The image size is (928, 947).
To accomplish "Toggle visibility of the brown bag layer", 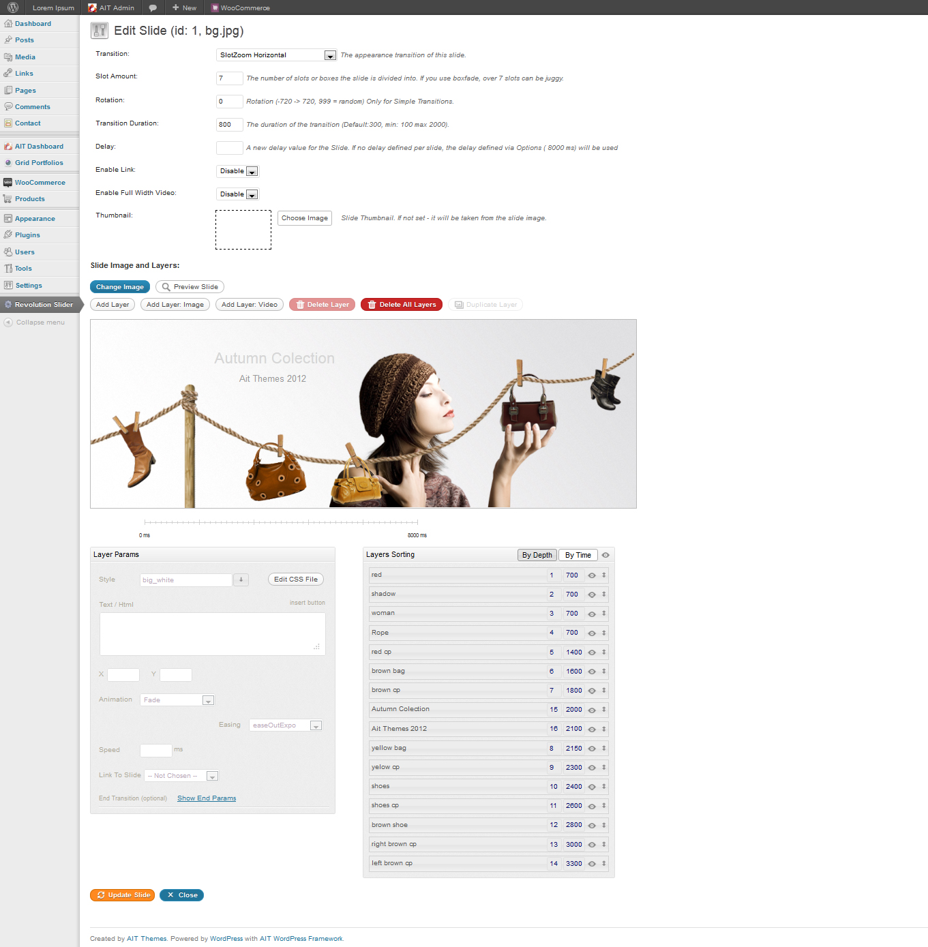I will 592,672.
